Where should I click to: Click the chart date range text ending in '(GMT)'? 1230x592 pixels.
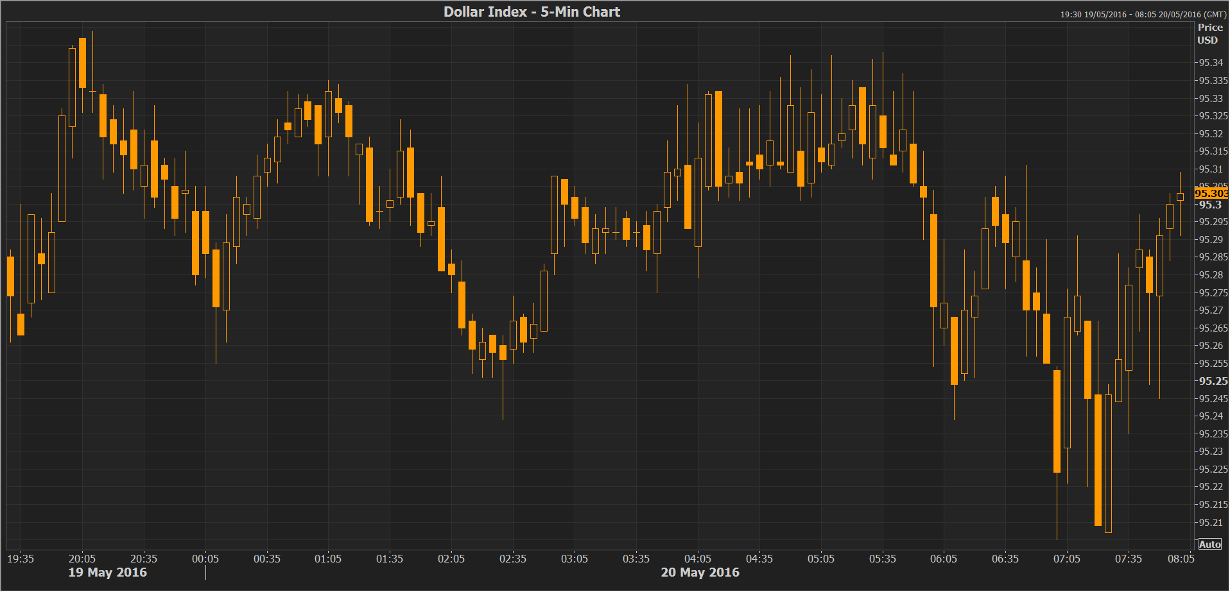tap(1143, 14)
